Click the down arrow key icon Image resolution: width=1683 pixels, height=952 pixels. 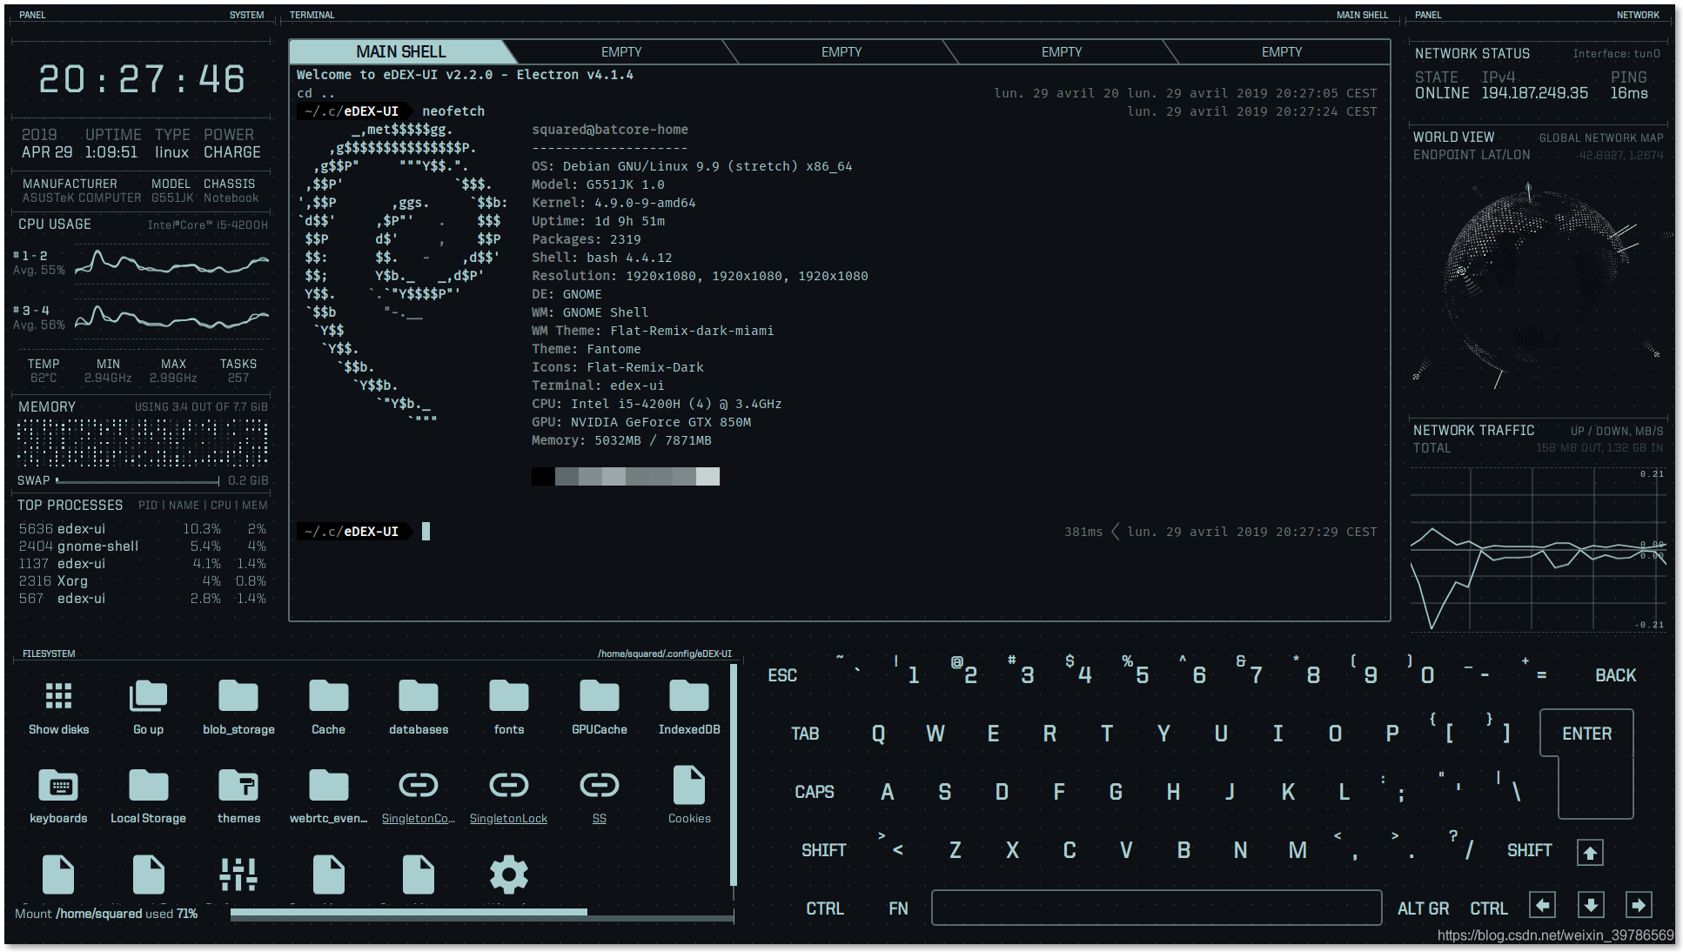1591,906
